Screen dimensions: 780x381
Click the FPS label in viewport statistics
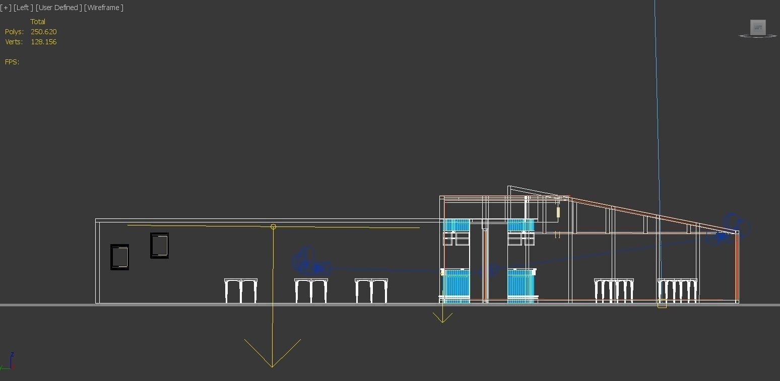point(12,62)
